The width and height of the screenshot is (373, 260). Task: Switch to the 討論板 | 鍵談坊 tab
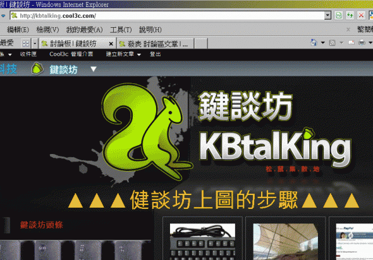point(78,44)
